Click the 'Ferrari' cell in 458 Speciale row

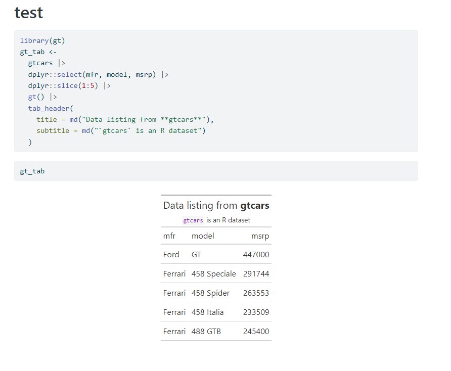(174, 274)
